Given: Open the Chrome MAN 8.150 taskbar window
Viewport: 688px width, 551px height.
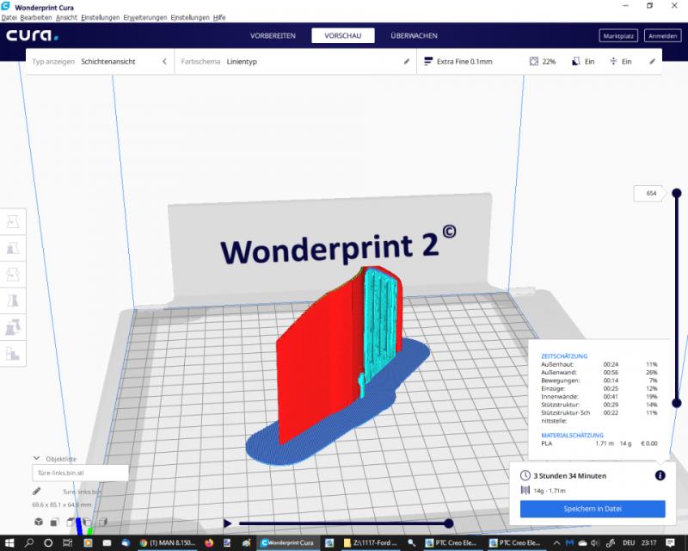Looking at the screenshot, I should click(167, 543).
